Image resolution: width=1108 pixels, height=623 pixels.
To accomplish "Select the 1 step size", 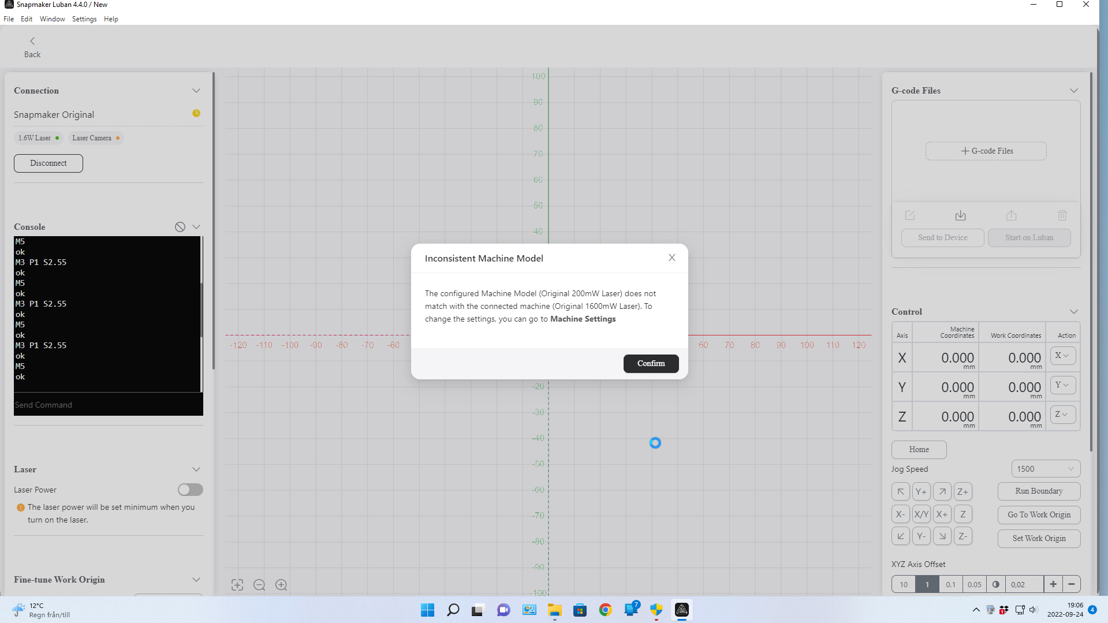I will click(x=927, y=584).
